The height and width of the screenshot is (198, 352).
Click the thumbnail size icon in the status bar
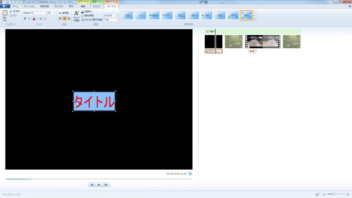[x=317, y=194]
